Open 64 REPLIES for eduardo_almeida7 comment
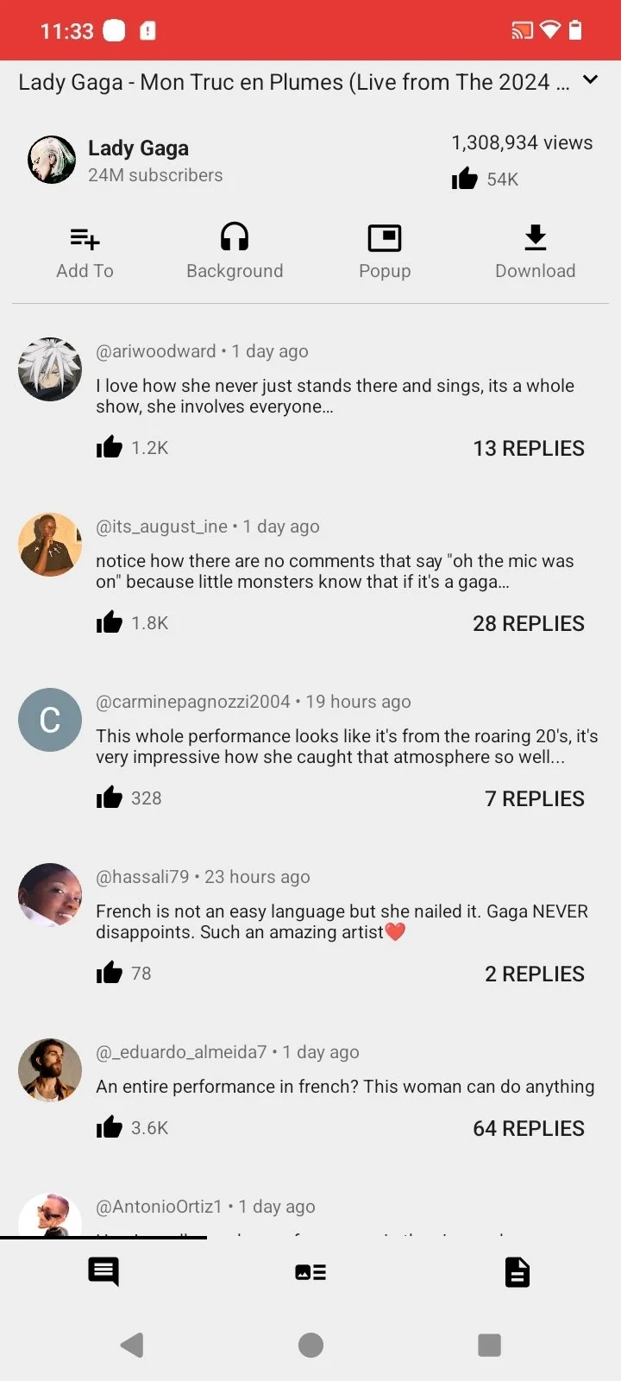Viewport: 621px width, 1381px height. [x=528, y=1128]
